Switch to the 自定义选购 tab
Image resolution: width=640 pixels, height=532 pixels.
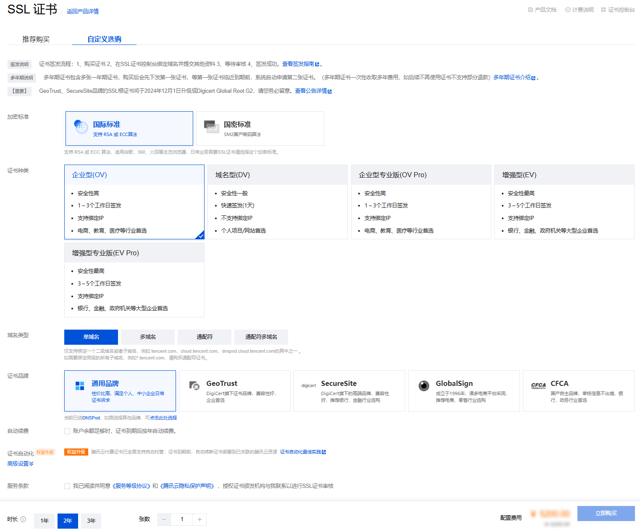pyautogui.click(x=104, y=39)
